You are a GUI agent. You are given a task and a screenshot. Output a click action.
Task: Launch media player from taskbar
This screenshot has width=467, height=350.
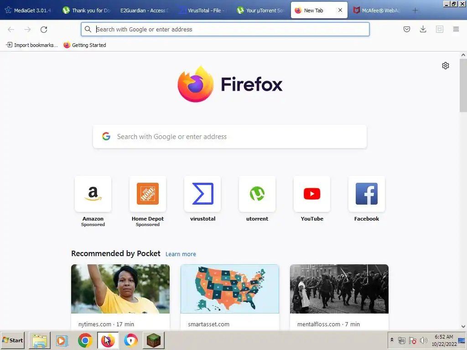(x=62, y=340)
